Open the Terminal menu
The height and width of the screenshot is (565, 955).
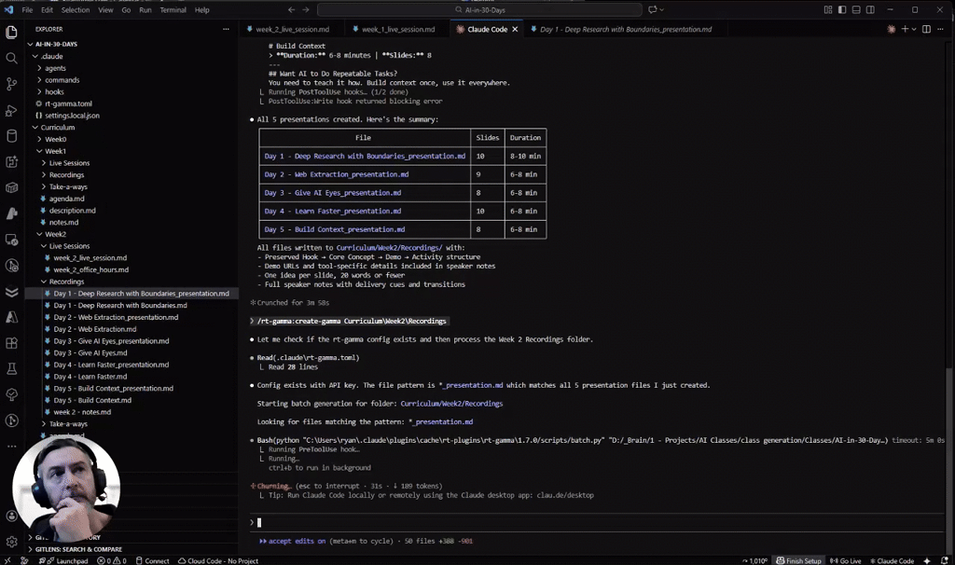[173, 9]
